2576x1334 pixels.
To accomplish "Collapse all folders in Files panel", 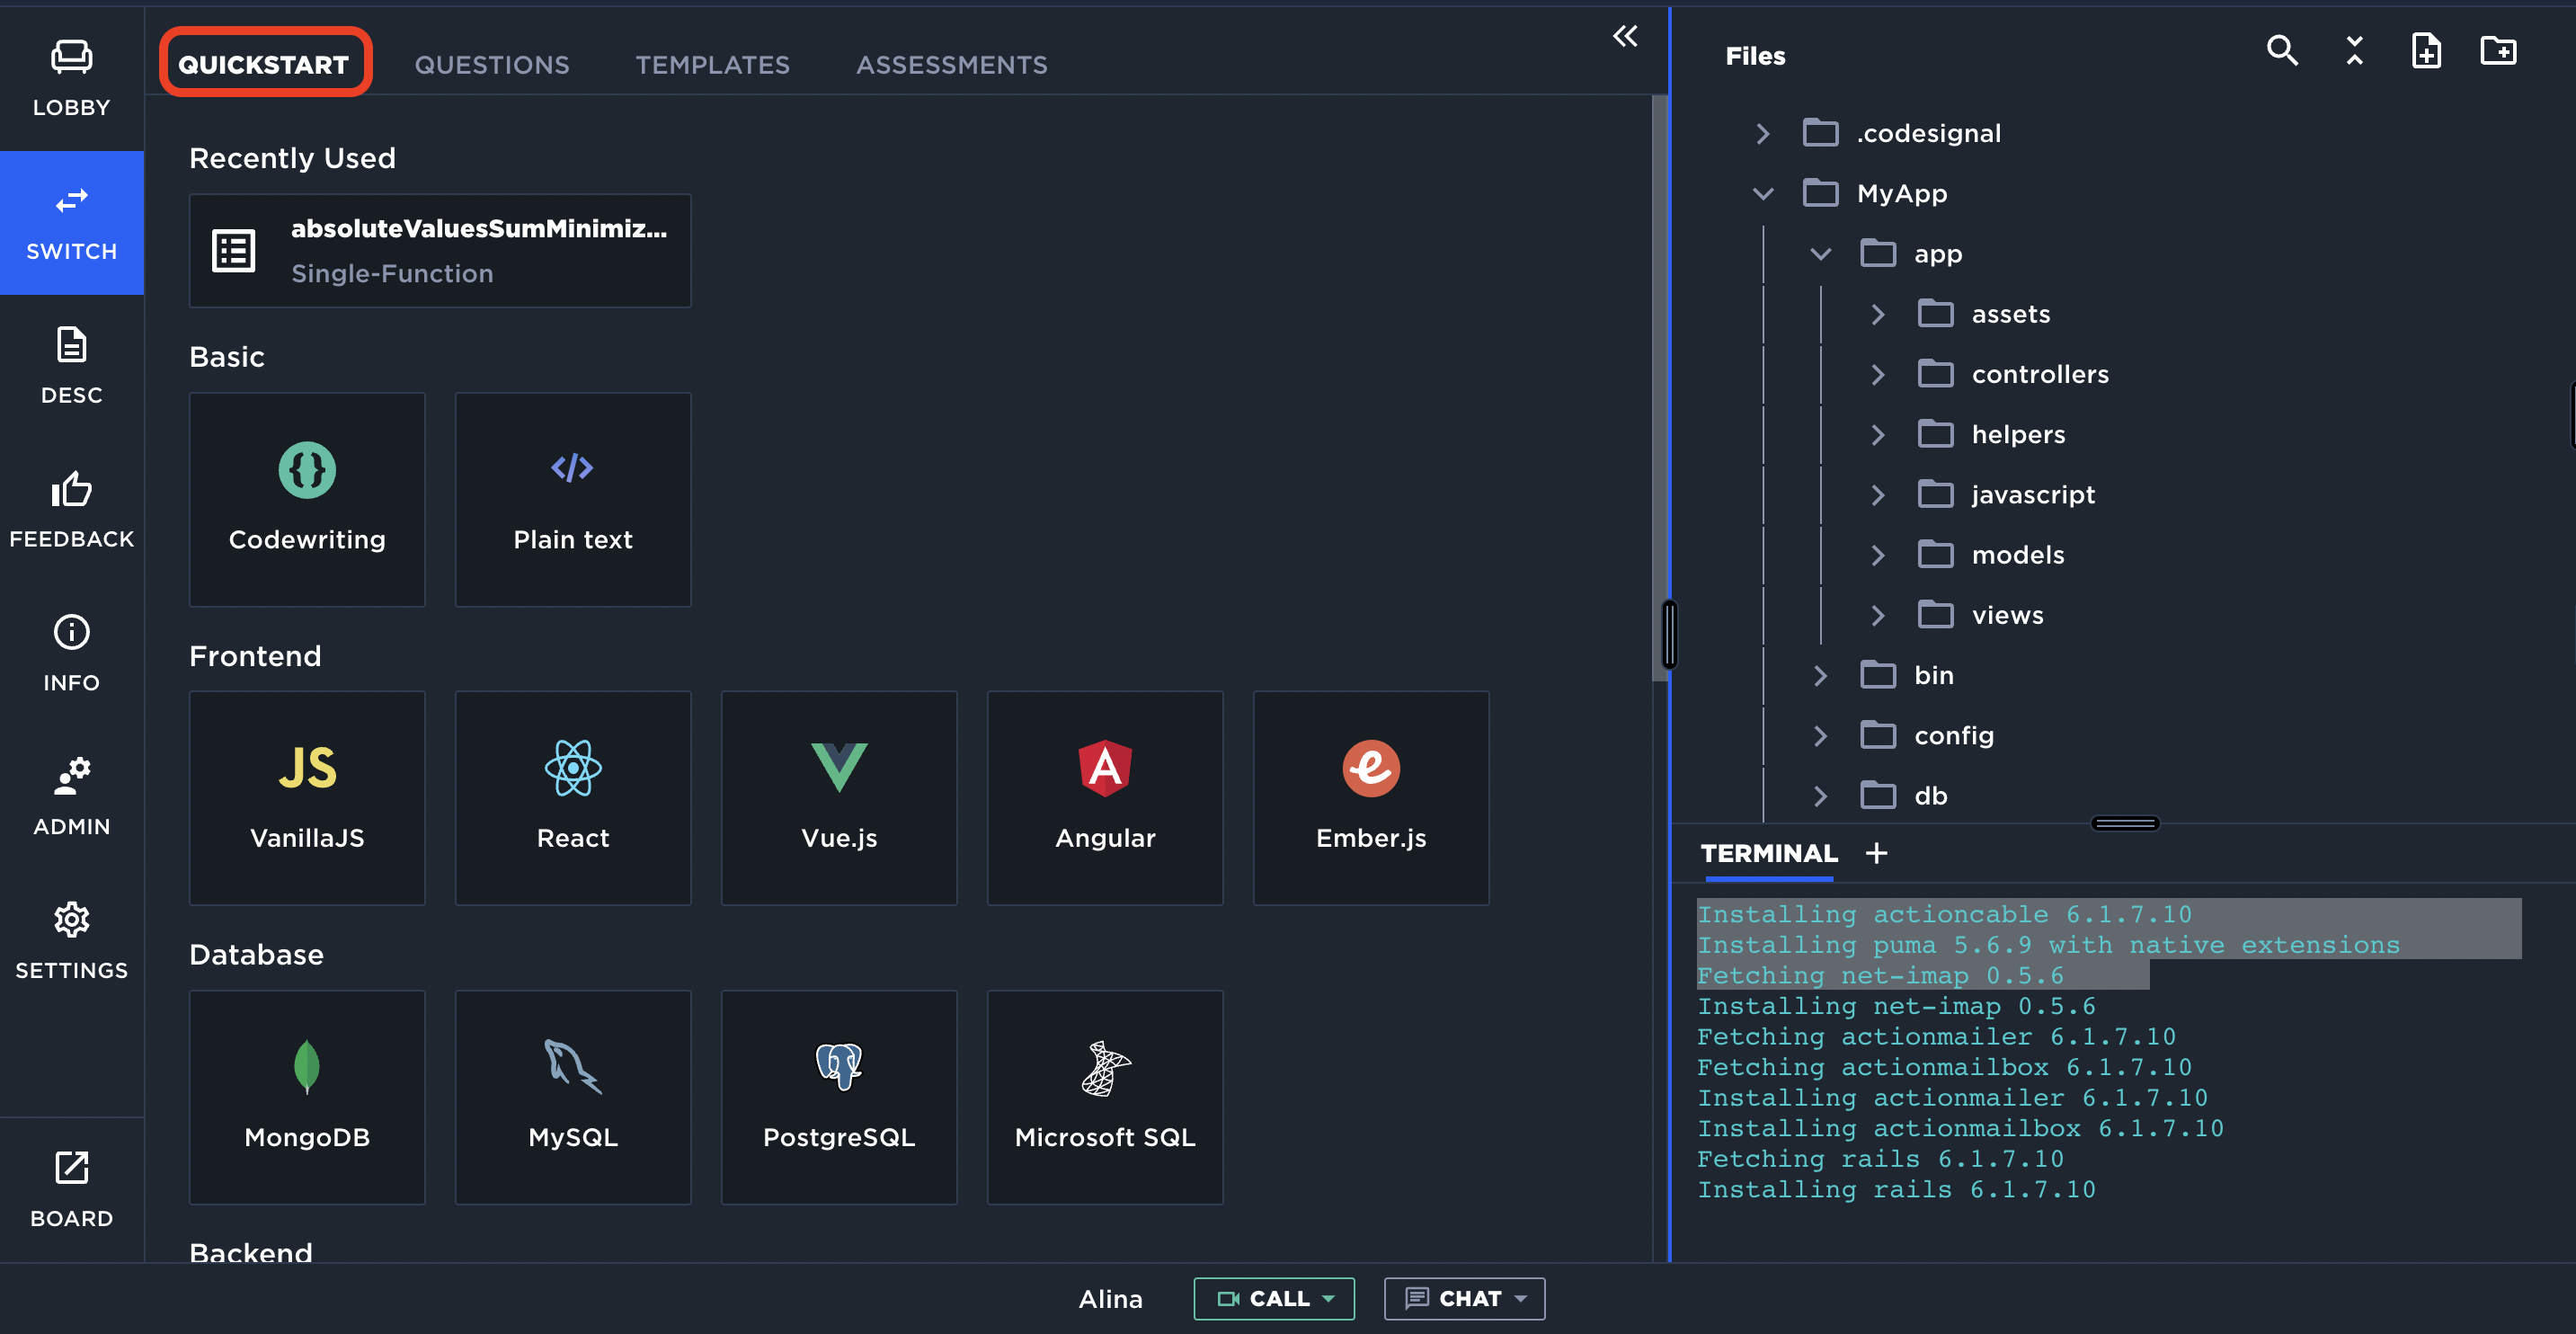I will [x=2355, y=50].
